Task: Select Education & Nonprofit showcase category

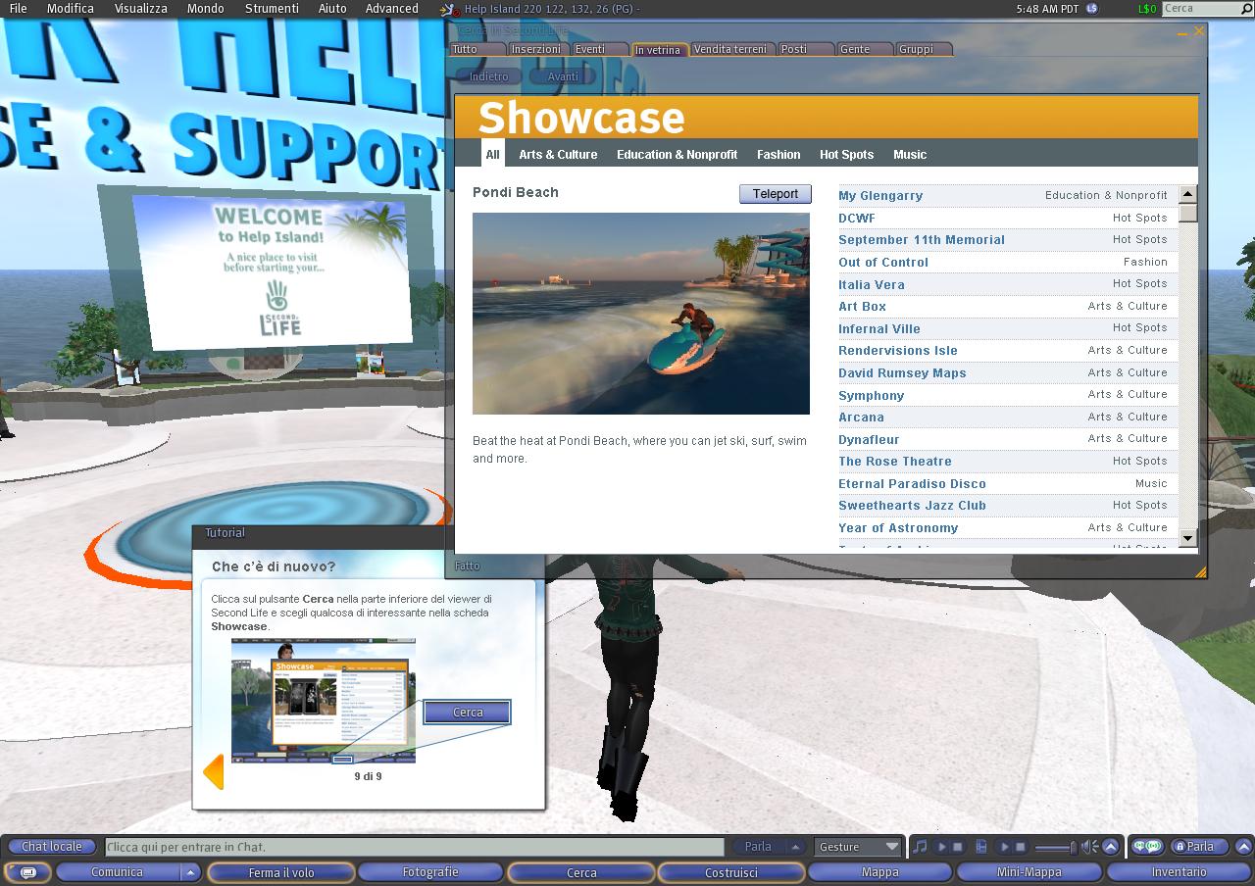Action: coord(677,155)
